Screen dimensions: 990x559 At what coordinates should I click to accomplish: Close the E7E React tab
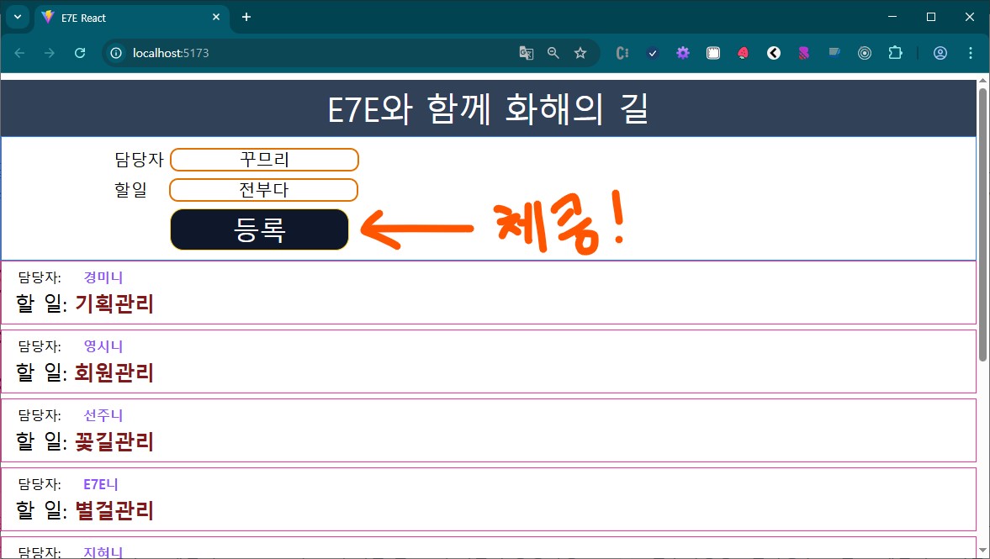[x=216, y=17]
